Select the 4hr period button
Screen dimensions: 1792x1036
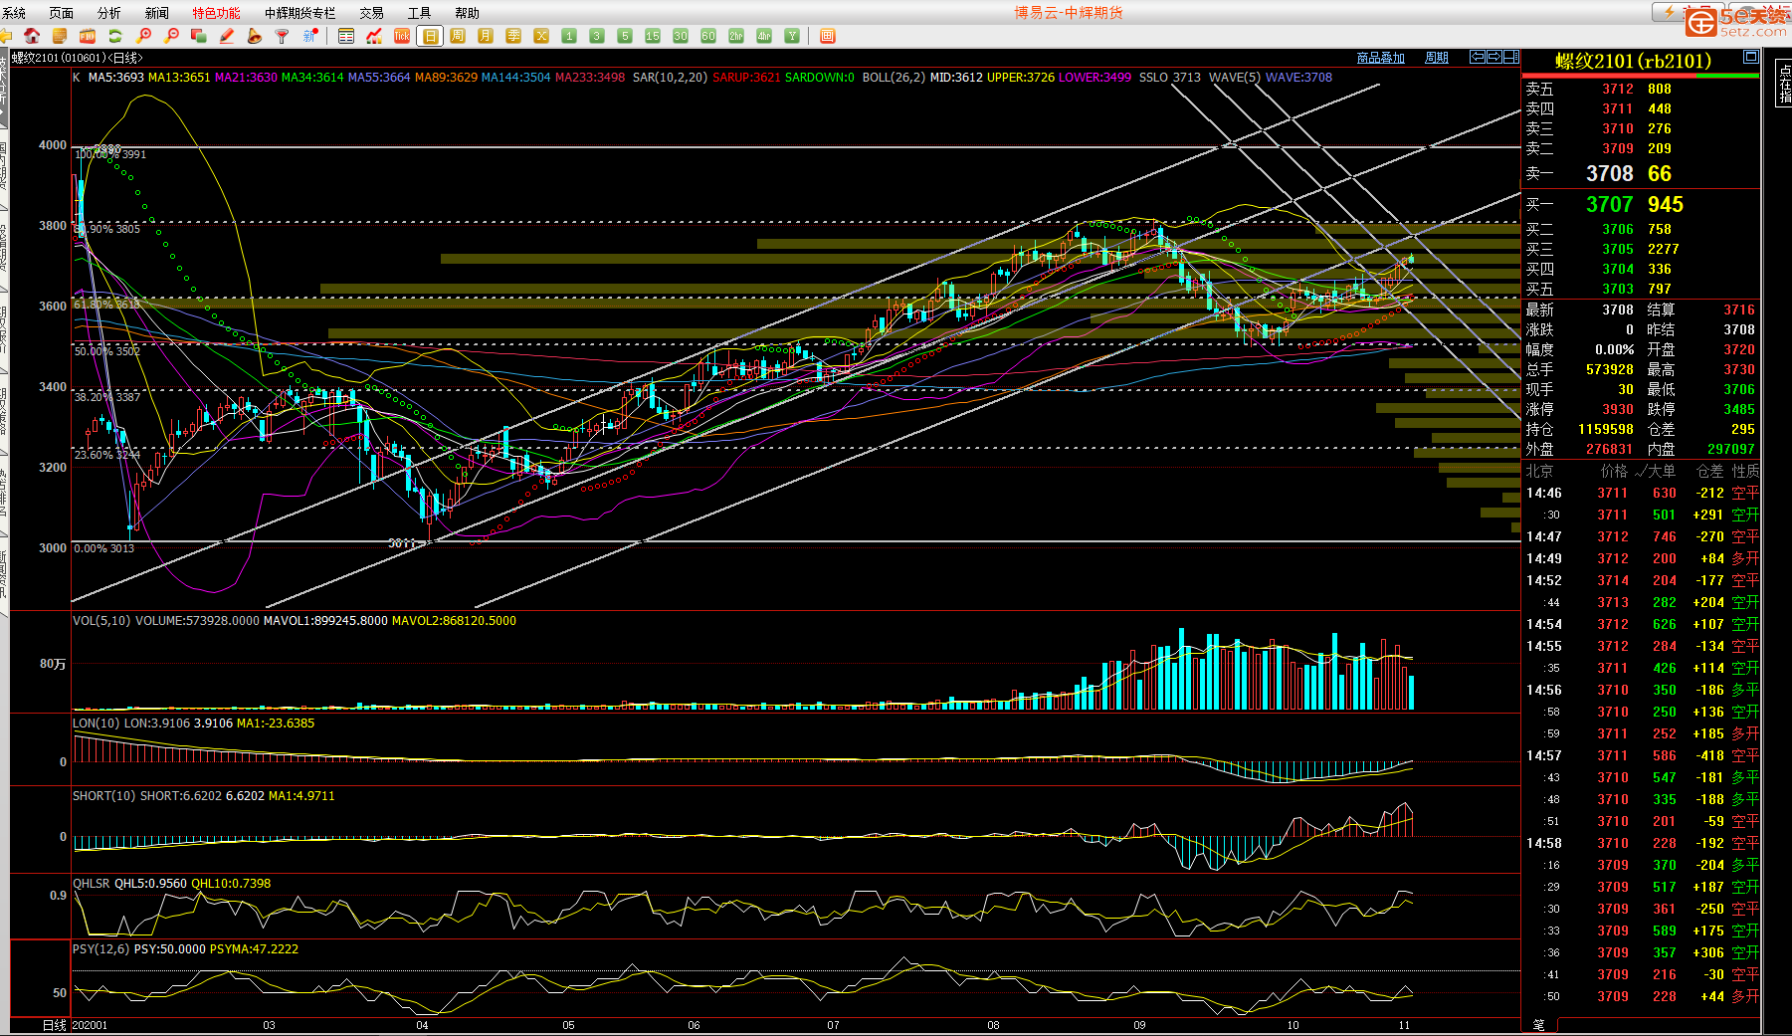coord(764,36)
